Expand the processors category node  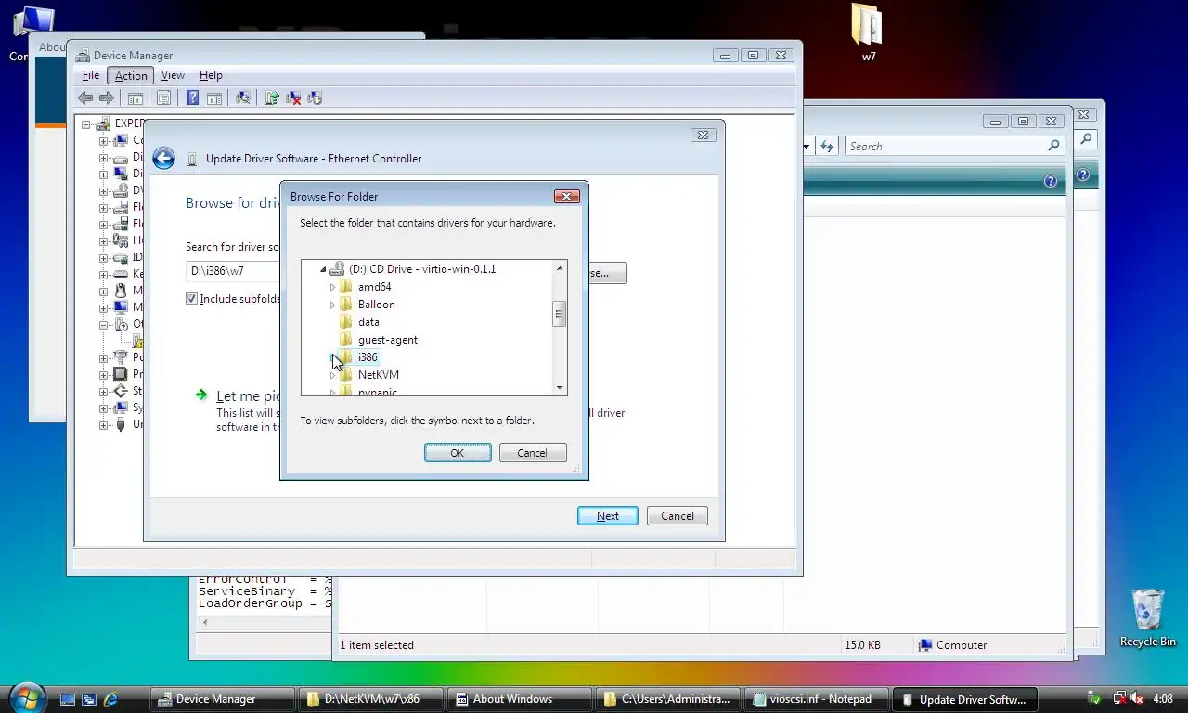coord(103,374)
